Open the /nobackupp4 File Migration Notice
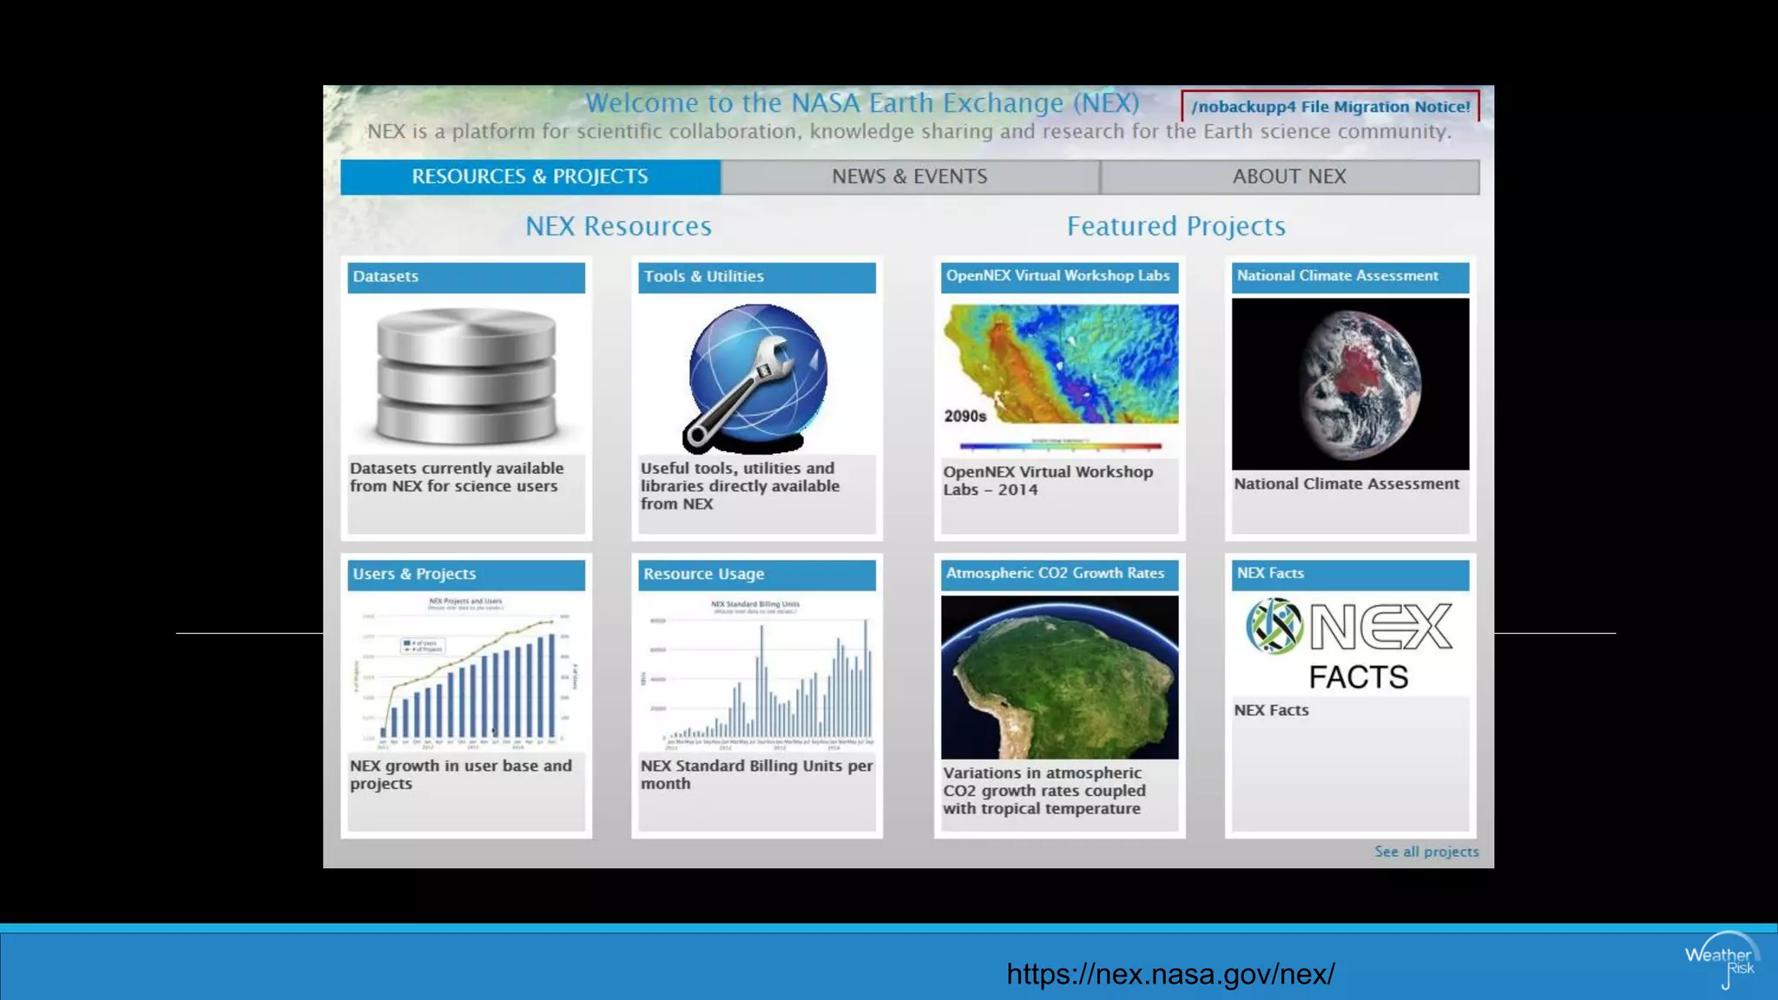 pyautogui.click(x=1330, y=107)
